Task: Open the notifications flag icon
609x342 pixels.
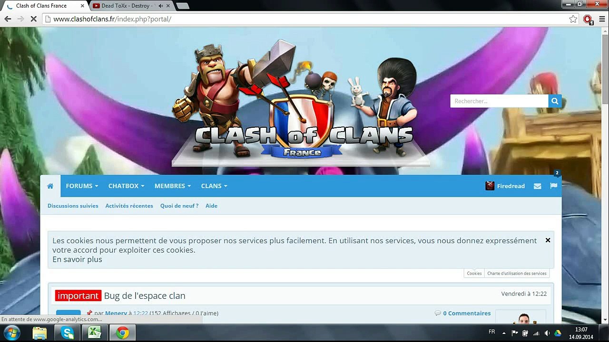Action: tap(554, 186)
